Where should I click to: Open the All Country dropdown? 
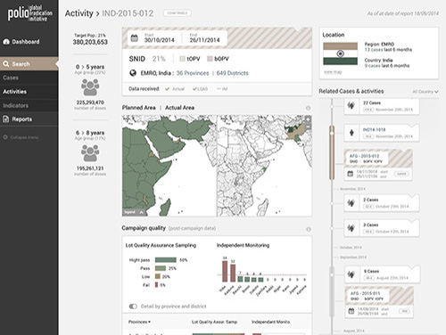pos(425,92)
